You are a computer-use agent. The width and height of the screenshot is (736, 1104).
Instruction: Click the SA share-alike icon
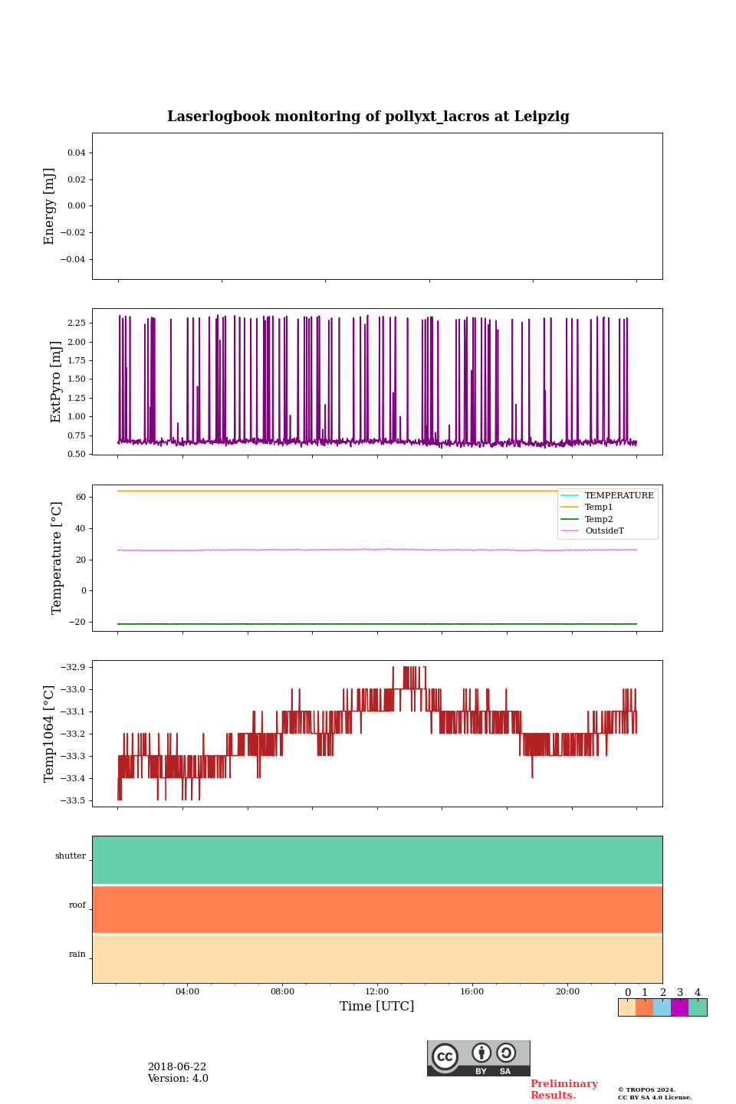pyautogui.click(x=506, y=1053)
